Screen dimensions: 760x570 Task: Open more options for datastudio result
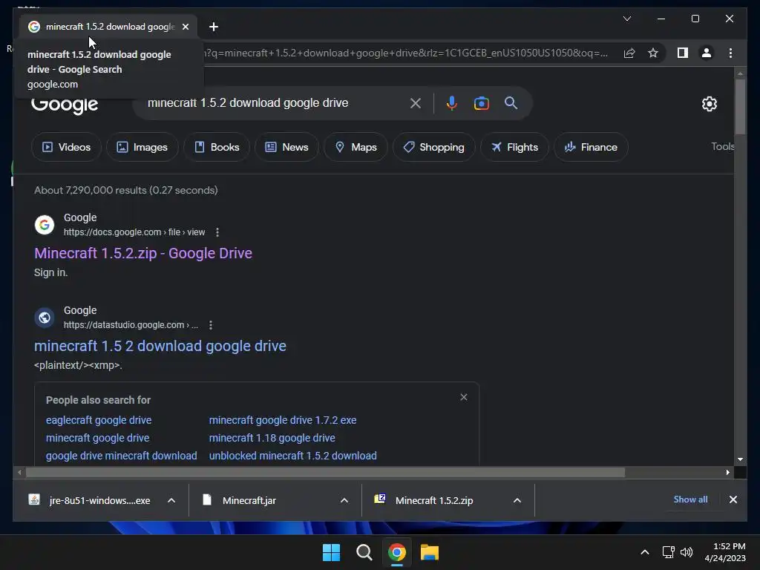(210, 325)
